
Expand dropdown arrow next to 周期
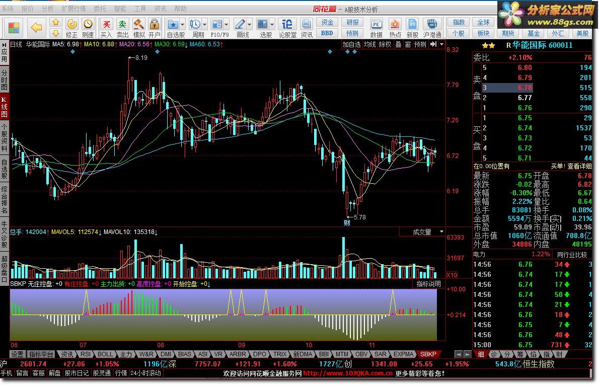(x=205, y=25)
